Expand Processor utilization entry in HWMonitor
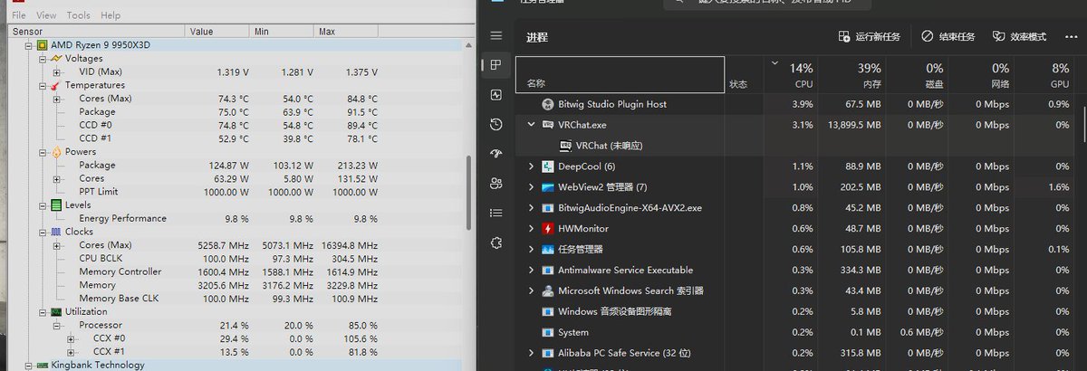The image size is (1087, 371). pos(56,325)
